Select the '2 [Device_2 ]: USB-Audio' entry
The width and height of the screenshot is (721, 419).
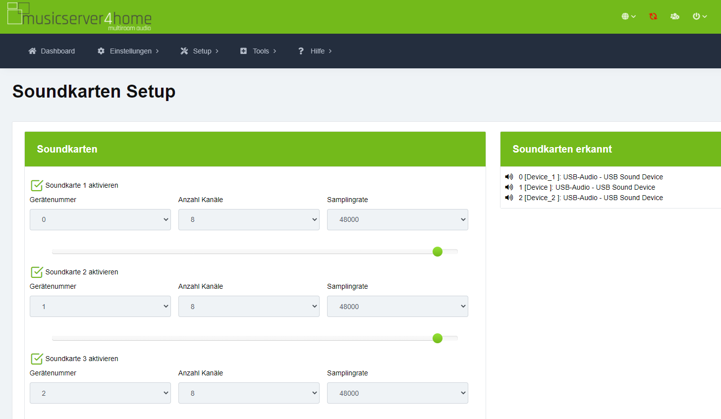(591, 198)
